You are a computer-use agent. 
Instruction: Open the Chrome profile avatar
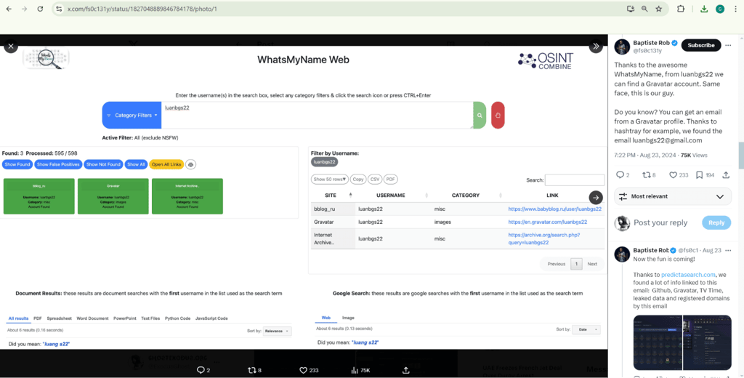click(720, 9)
